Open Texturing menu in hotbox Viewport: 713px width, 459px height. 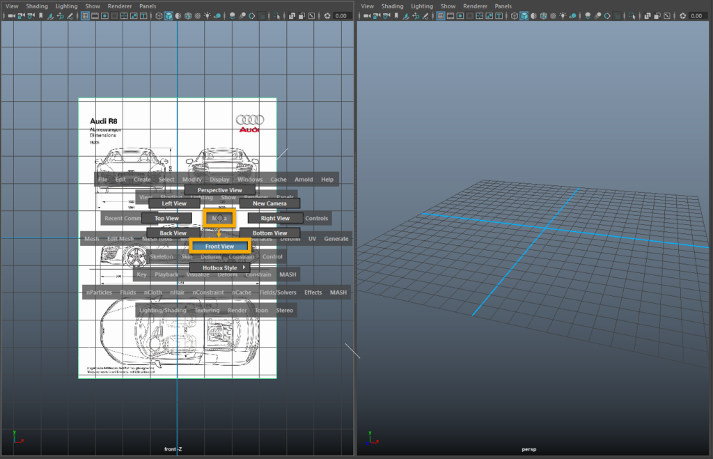(207, 310)
